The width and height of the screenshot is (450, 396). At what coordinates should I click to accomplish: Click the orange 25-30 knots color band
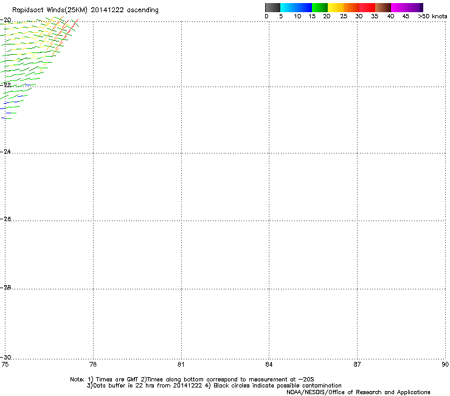(351, 7)
